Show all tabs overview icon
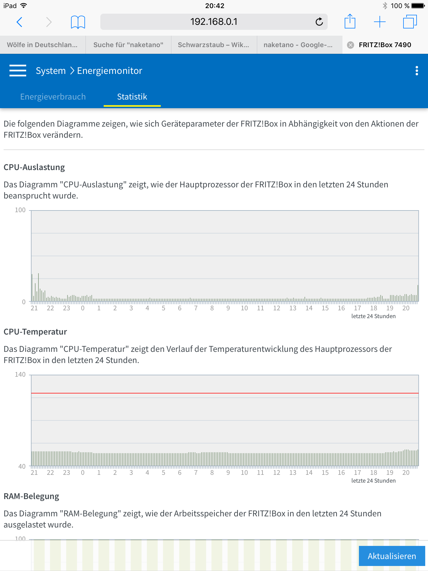 click(x=410, y=21)
